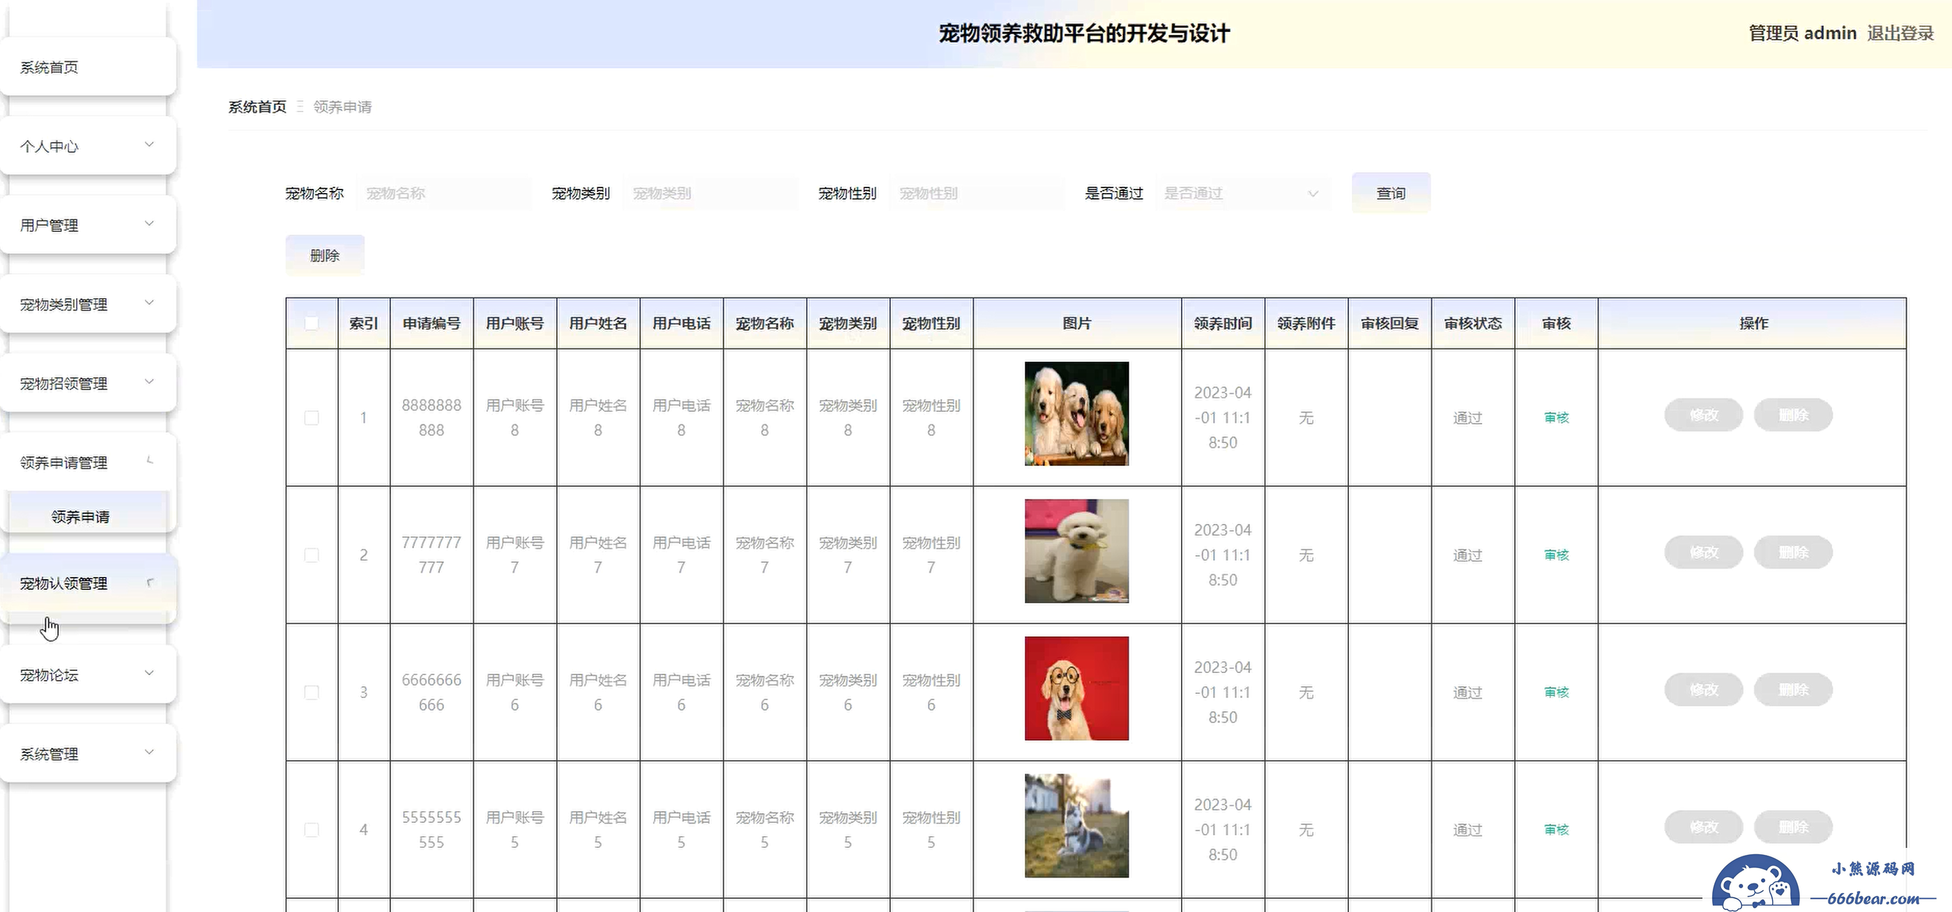Screen dimensions: 1952x912
Task: Click the 图片 column header
Action: coord(1077,323)
